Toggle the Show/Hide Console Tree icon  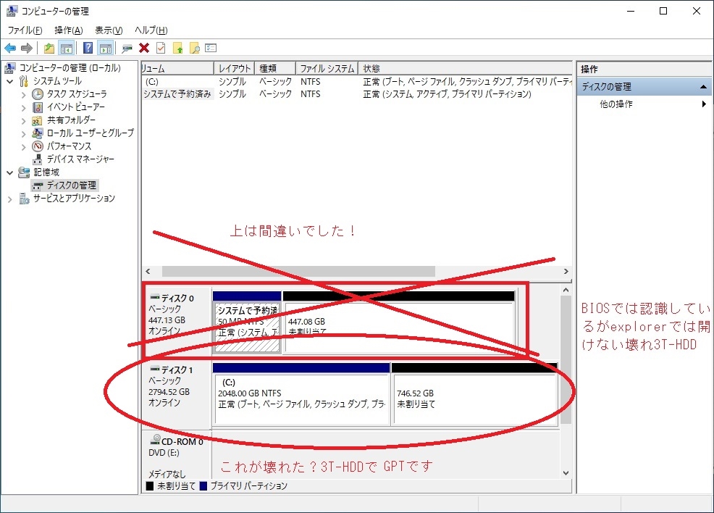click(67, 48)
